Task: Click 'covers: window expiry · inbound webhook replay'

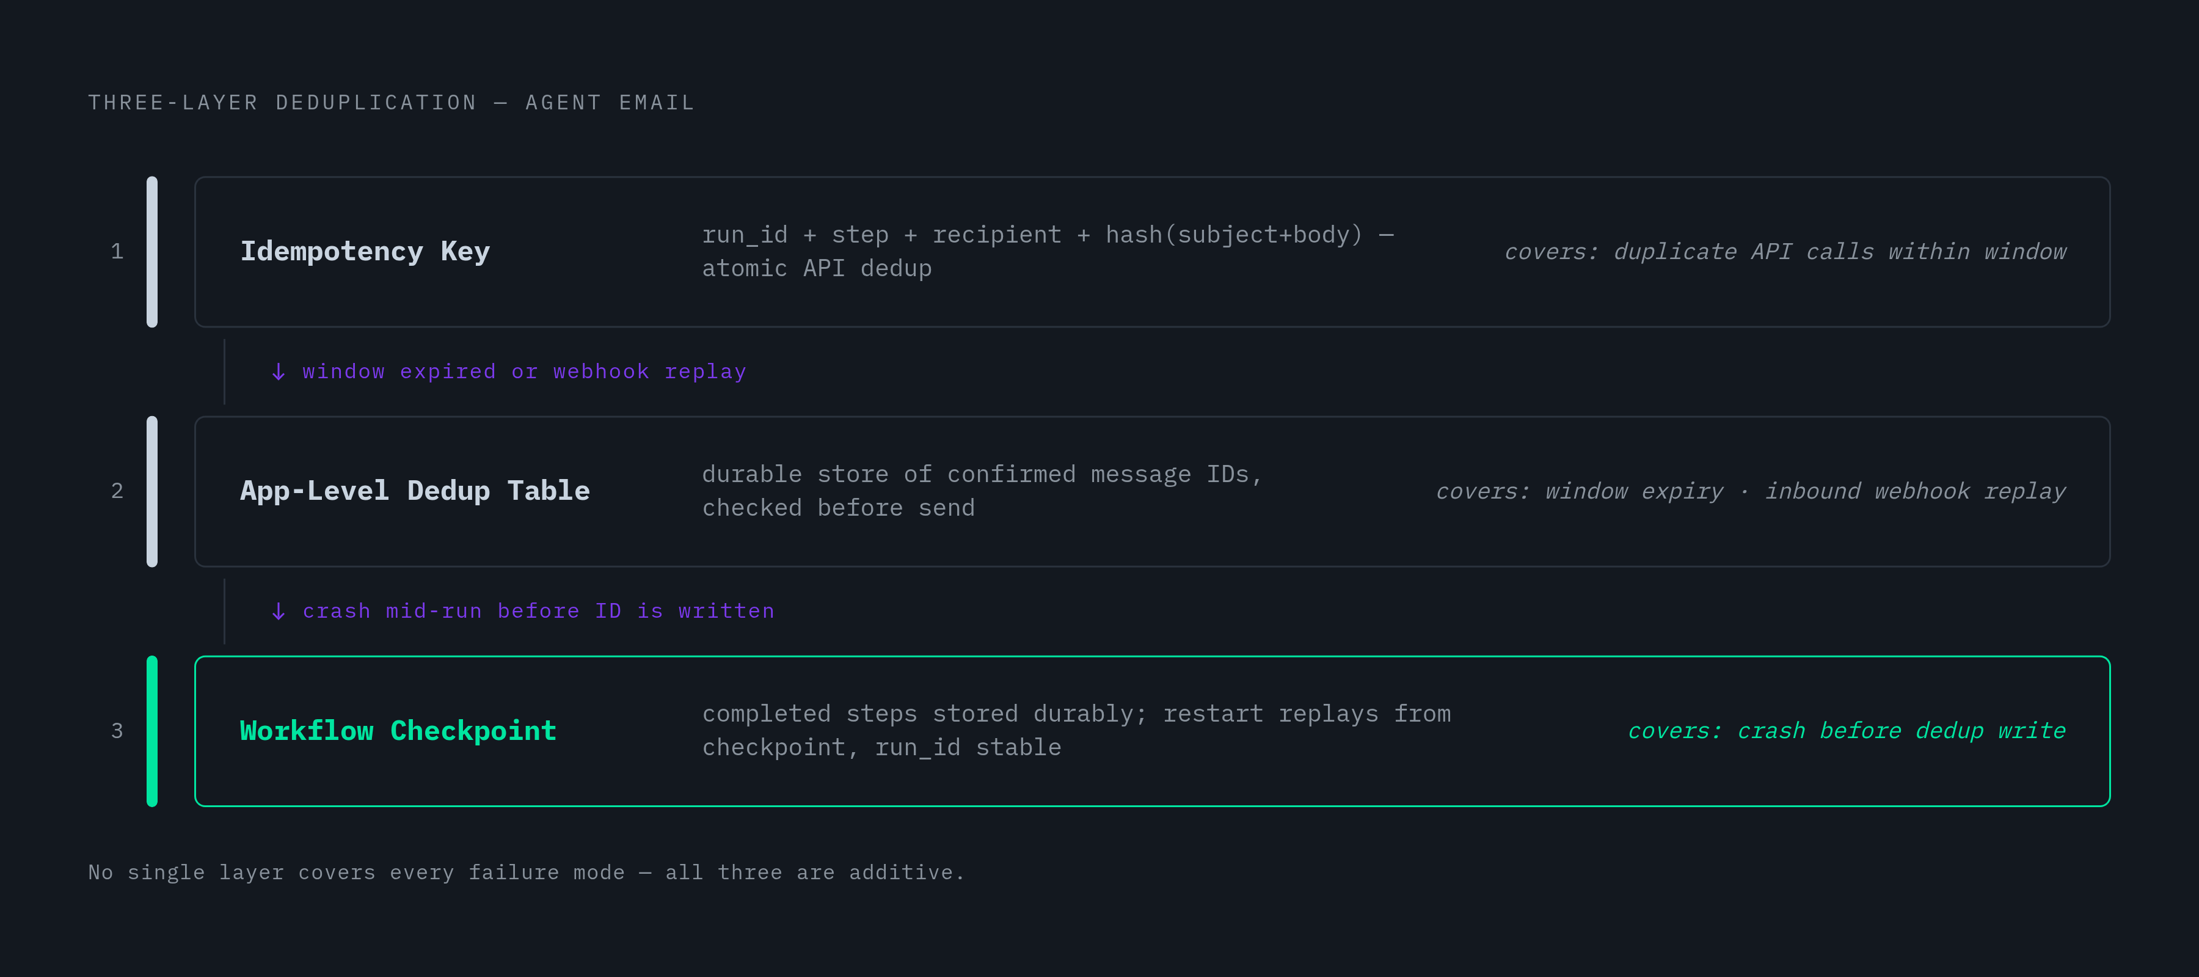Action: [x=1751, y=491]
